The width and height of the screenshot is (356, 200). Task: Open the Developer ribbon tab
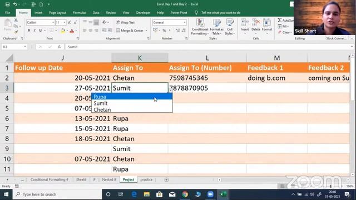point(143,13)
